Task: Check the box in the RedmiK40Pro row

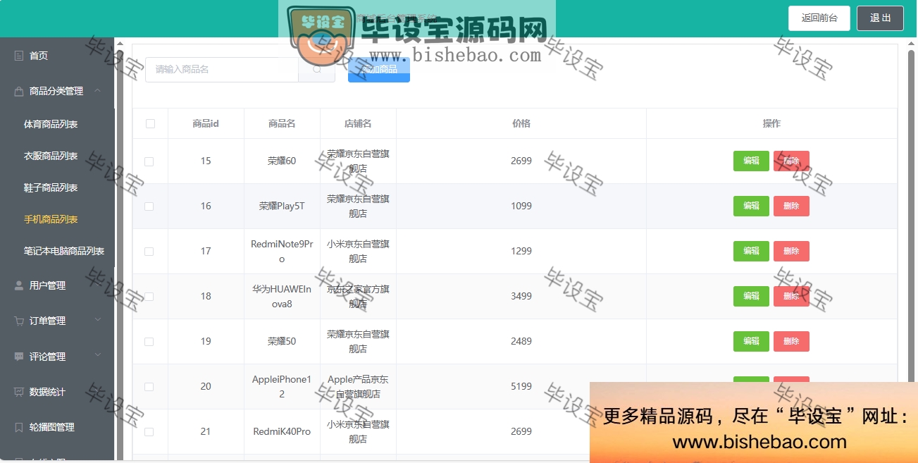Action: tap(149, 432)
